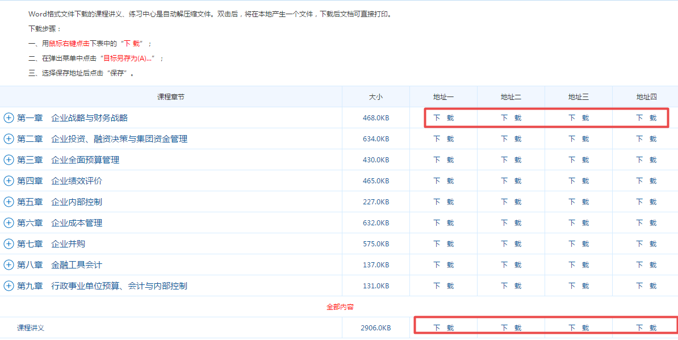Click the plus icon beside 第四章 企业绩效评价

click(9, 181)
